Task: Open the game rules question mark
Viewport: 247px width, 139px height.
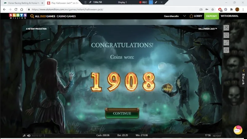Action: pos(44,136)
